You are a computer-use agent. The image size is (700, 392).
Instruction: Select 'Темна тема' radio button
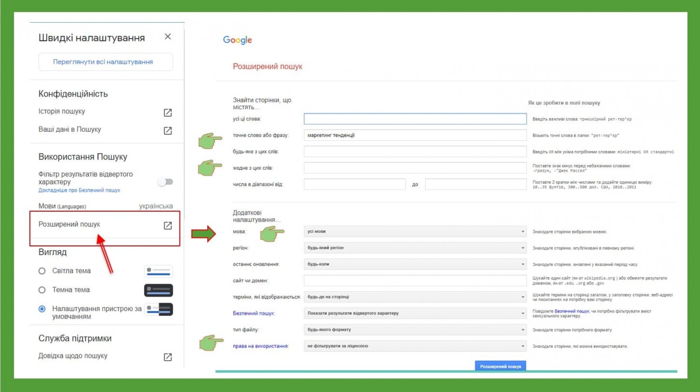pyautogui.click(x=42, y=290)
